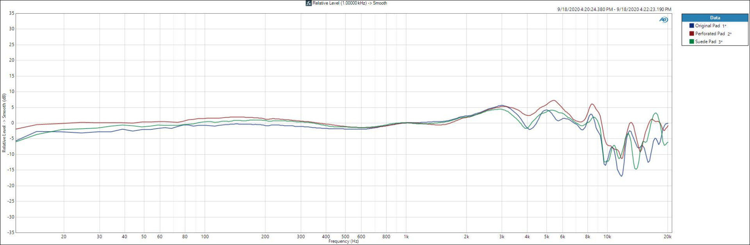Select the red Perforated Pad color swatch

pos(691,34)
